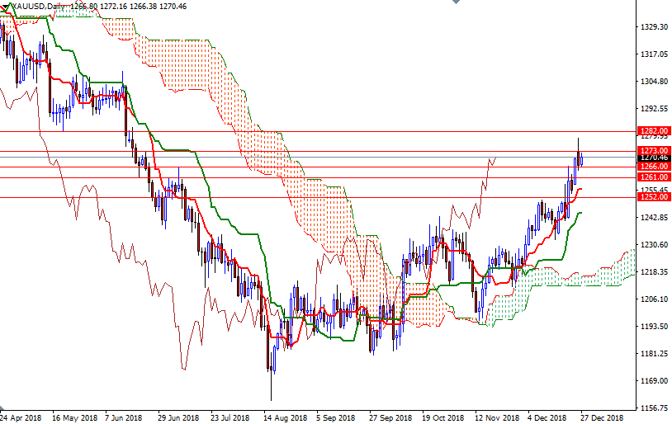Click the 5 Sep 2018 date label
Image resolution: width=672 pixels, height=424 pixels.
coord(338,417)
